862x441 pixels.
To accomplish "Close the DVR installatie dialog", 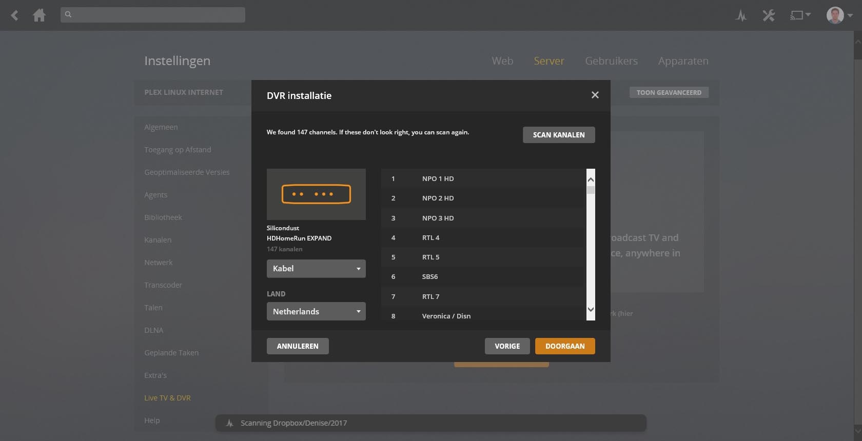I will point(595,95).
